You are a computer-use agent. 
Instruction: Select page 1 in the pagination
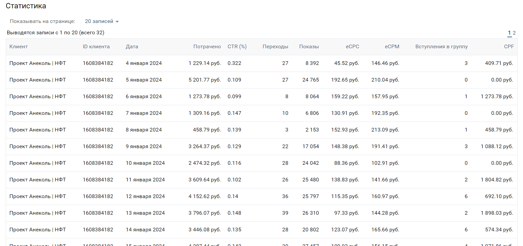pos(509,33)
